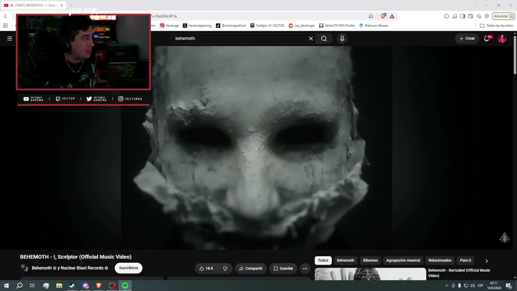Viewport: 517px width, 291px height.
Task: Like the video with 18 K likes
Action: pos(206,268)
